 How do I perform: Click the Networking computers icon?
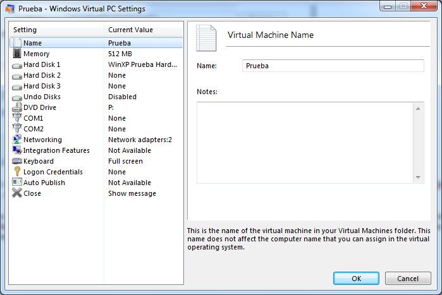[x=17, y=140]
